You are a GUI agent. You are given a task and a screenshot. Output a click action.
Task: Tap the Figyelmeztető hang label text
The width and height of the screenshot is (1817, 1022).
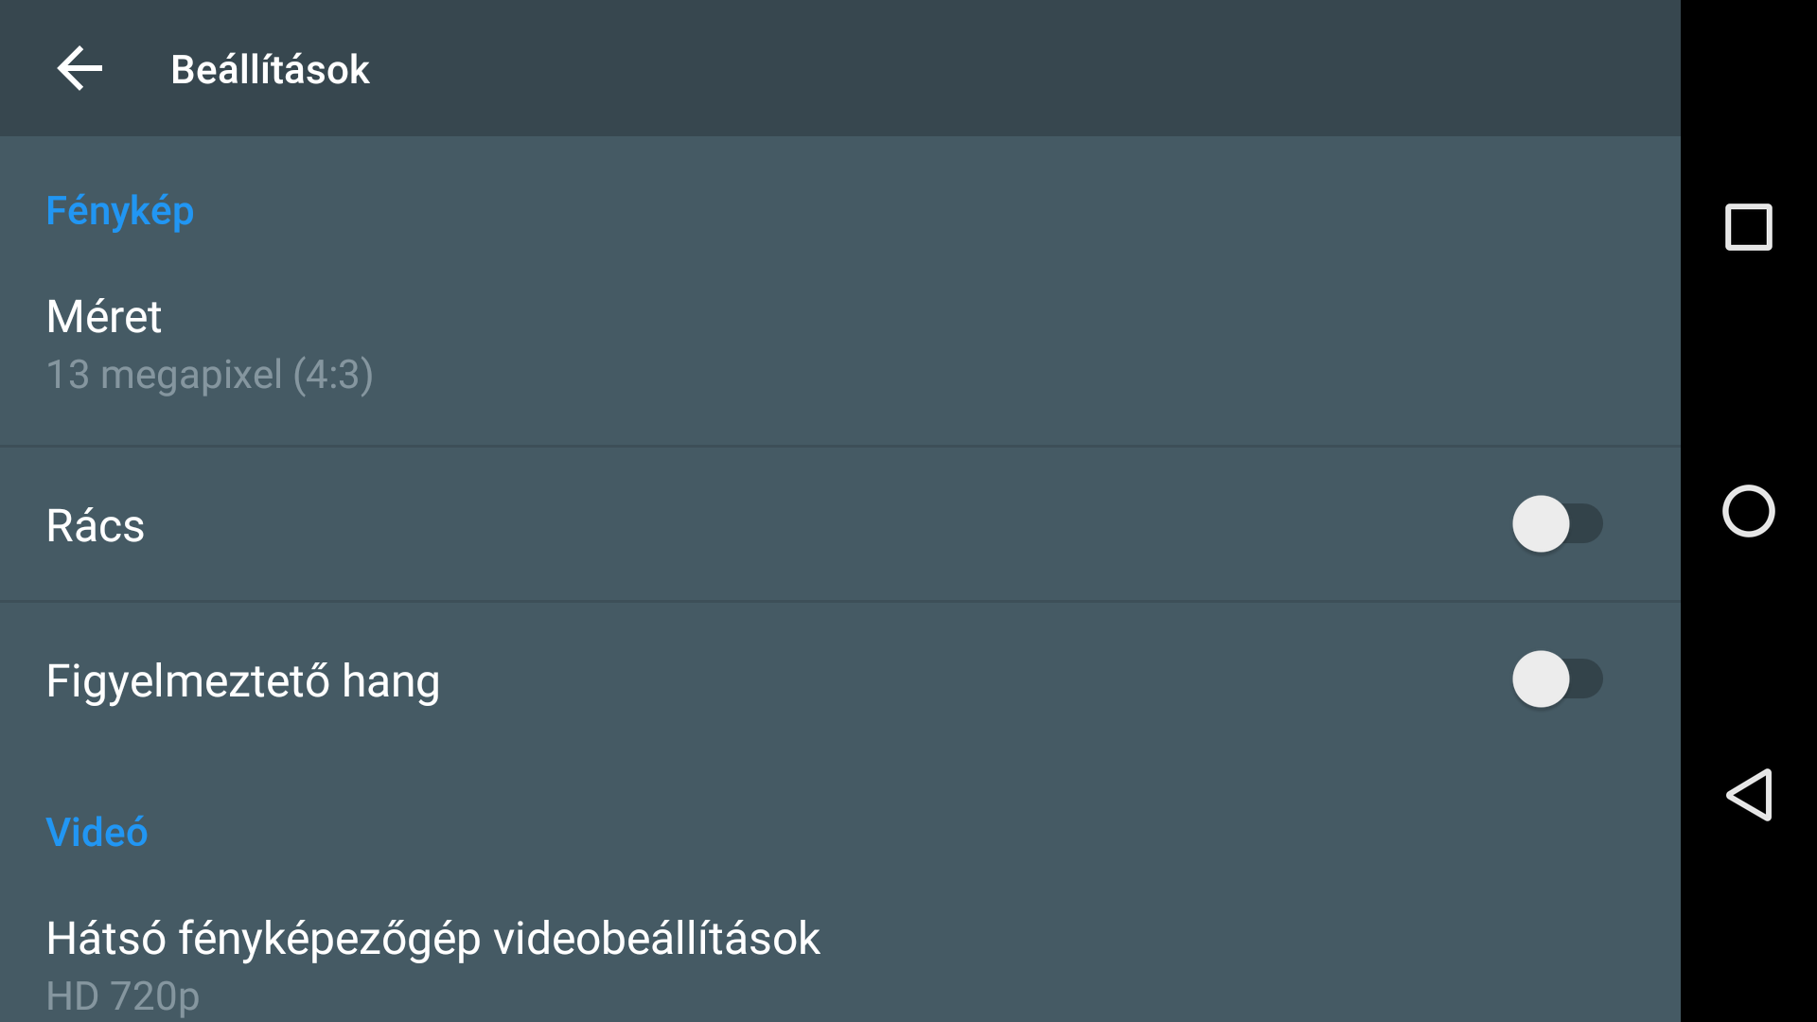point(243,680)
